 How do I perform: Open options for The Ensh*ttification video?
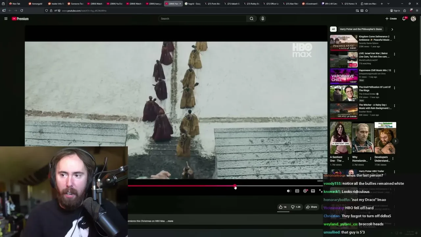394,88
